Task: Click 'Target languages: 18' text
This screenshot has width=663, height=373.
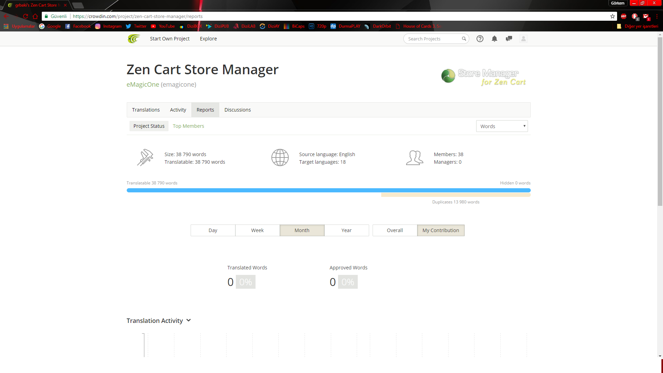Action: (322, 162)
